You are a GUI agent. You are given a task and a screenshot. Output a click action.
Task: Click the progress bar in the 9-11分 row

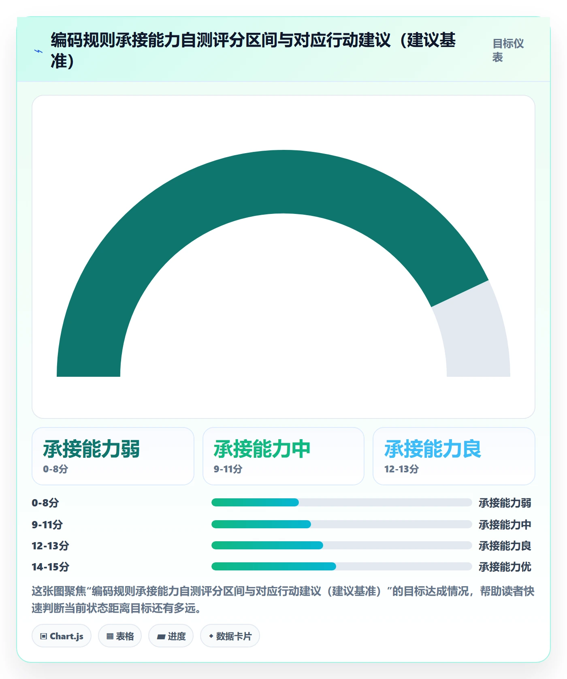[342, 524]
